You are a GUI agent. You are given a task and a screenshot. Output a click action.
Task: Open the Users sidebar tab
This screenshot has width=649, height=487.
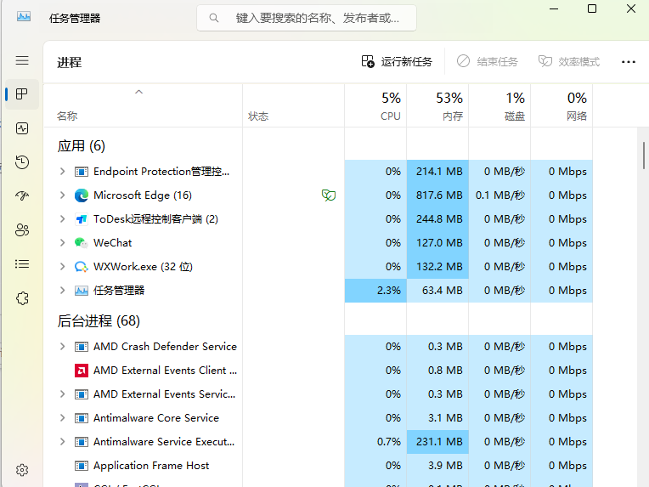[22, 229]
